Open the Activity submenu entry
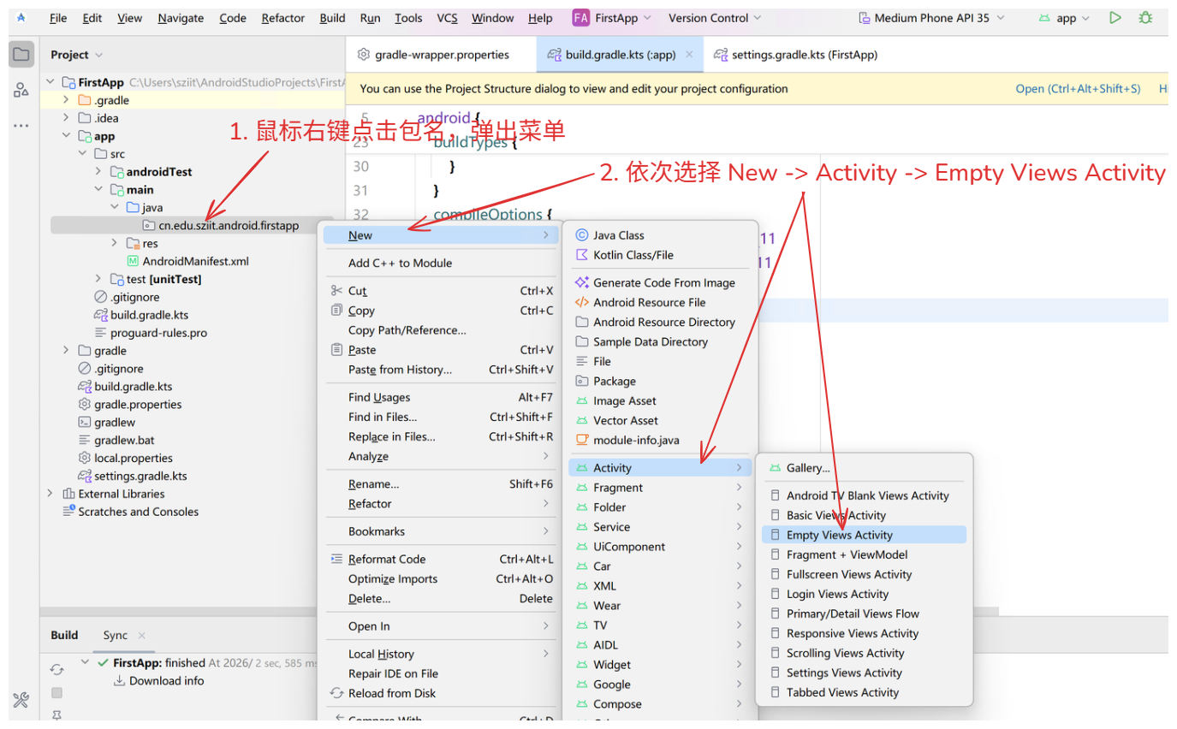Image resolution: width=1177 pixels, height=729 pixels. 660,468
